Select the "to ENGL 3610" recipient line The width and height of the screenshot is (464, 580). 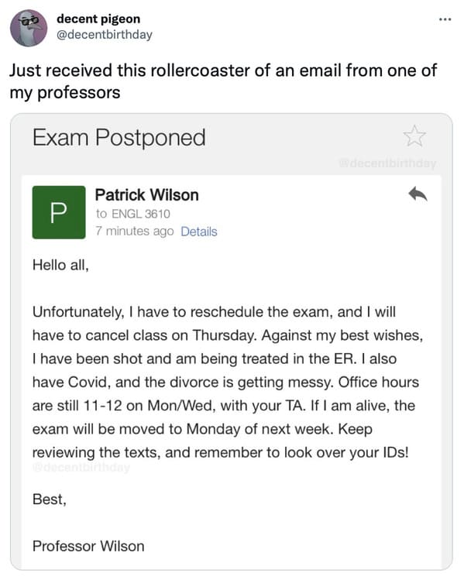(x=132, y=214)
